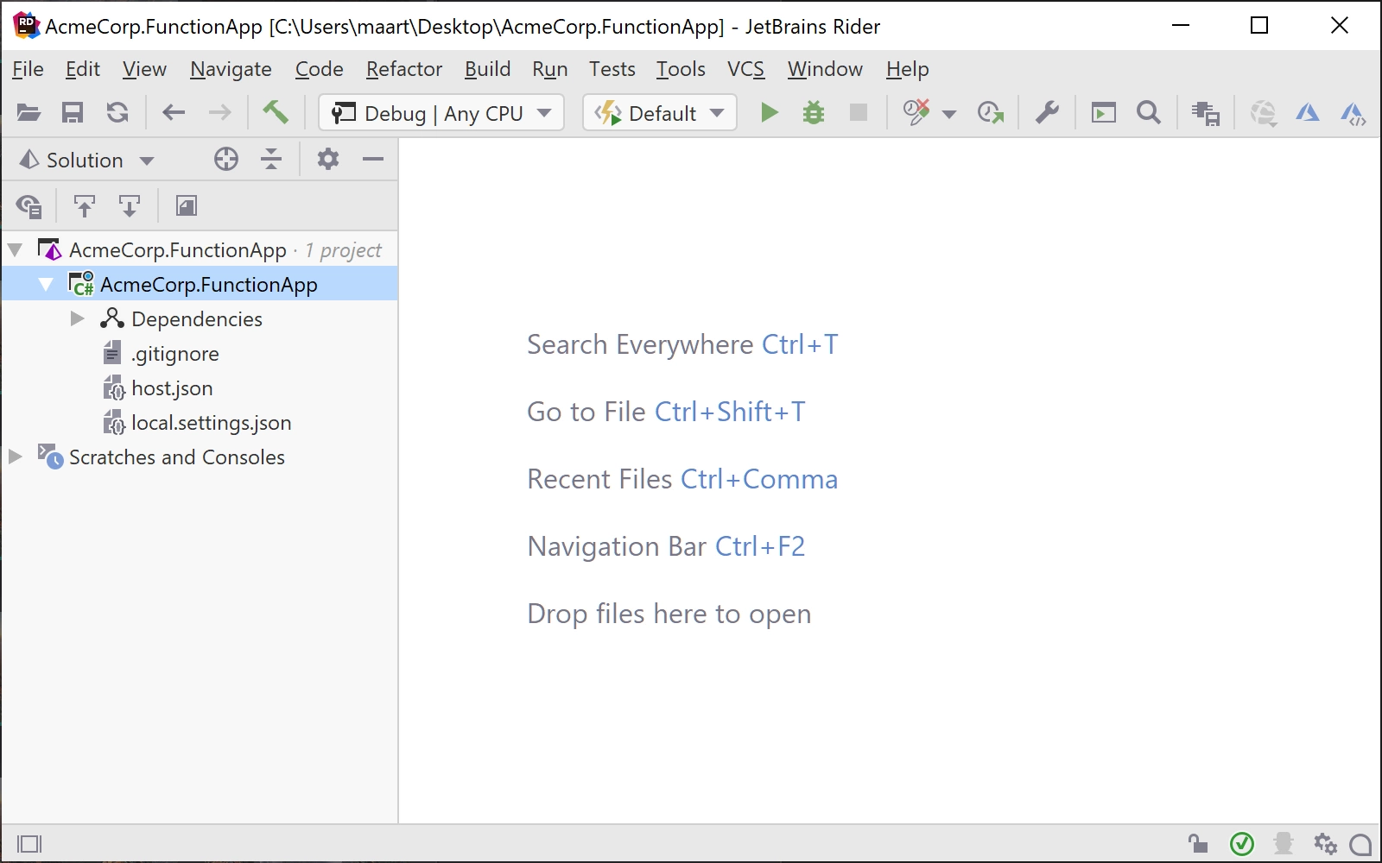Collapse the AcmeCorp.FunctionApp solution node
Image resolution: width=1382 pixels, height=863 pixels.
coord(15,250)
